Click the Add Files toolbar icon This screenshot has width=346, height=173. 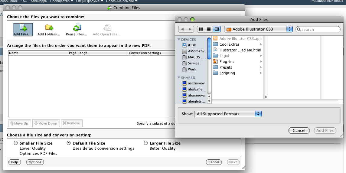[23, 30]
